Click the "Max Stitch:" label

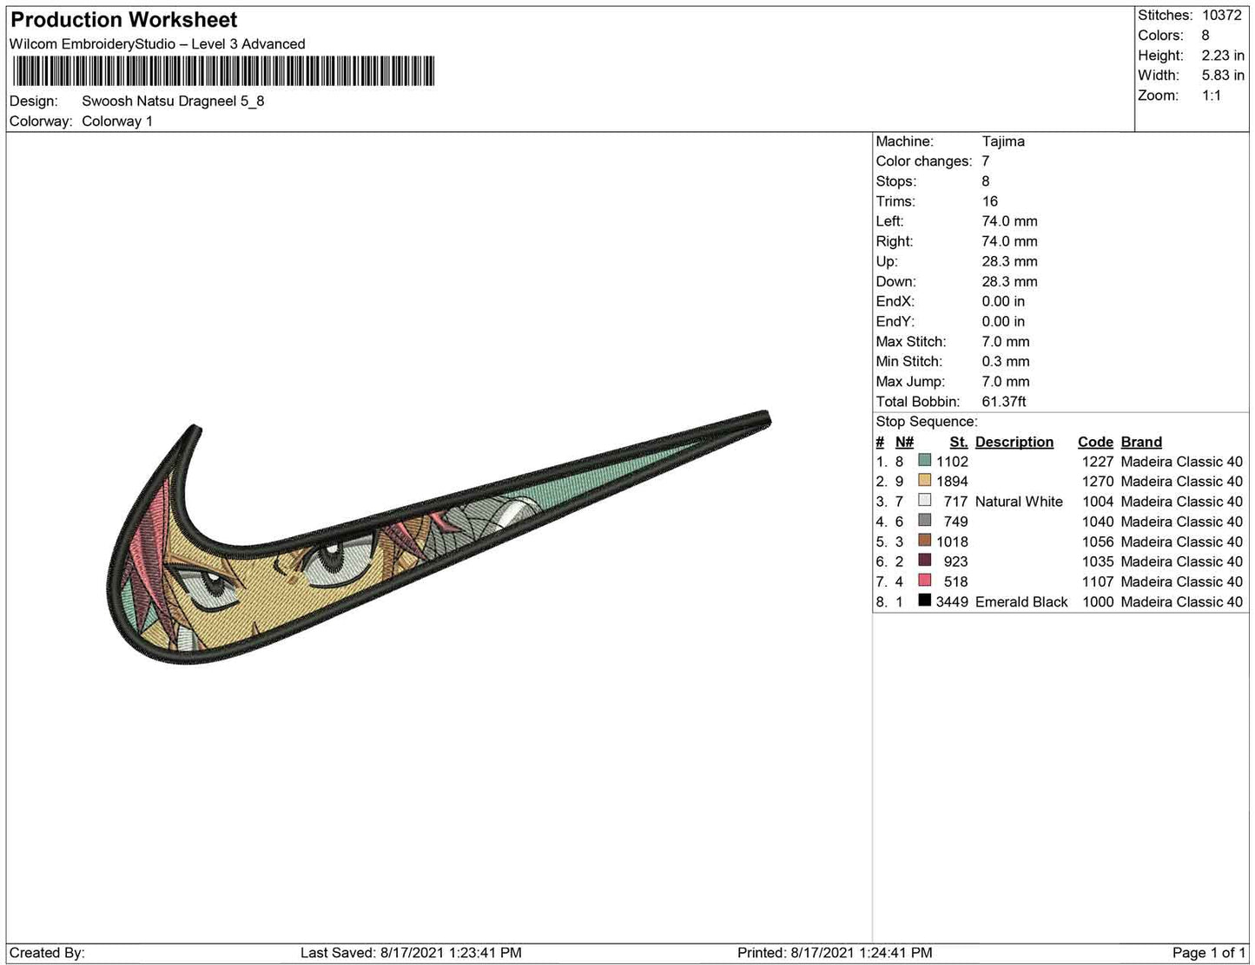click(911, 342)
